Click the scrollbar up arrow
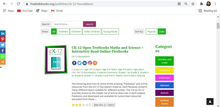220x107 pixels. 218,17
